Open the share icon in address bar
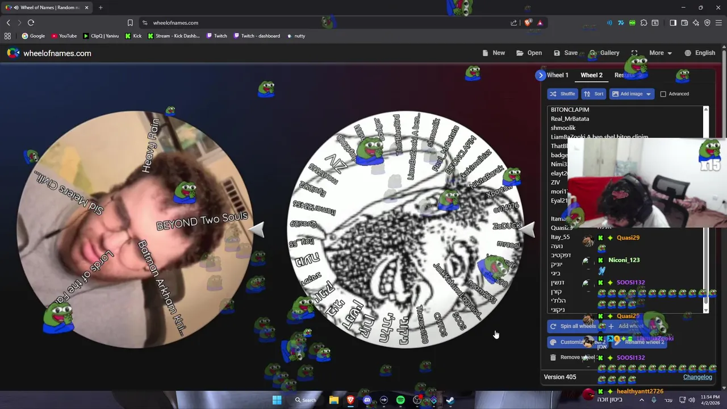The image size is (727, 409). 513,23
